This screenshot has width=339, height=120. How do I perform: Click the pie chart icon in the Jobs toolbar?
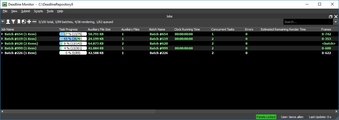pyautogui.click(x=24, y=22)
